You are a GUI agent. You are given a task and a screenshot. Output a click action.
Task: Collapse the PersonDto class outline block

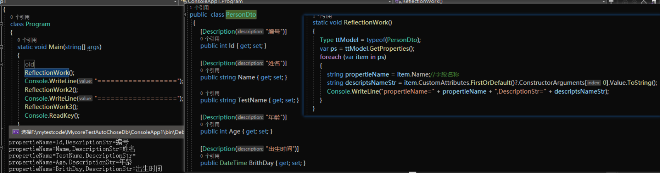tap(185, 15)
